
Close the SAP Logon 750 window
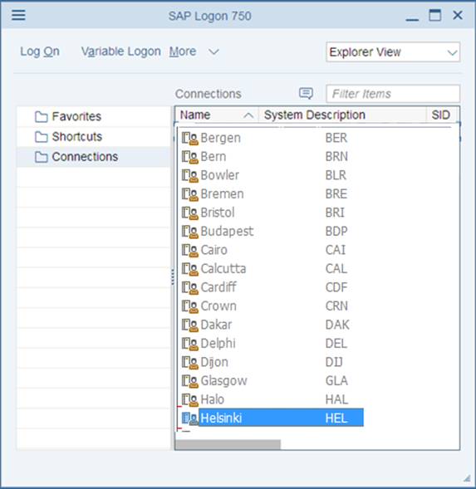[x=458, y=15]
